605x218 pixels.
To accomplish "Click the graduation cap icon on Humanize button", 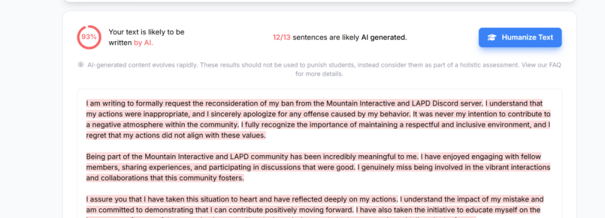I will tap(491, 37).
